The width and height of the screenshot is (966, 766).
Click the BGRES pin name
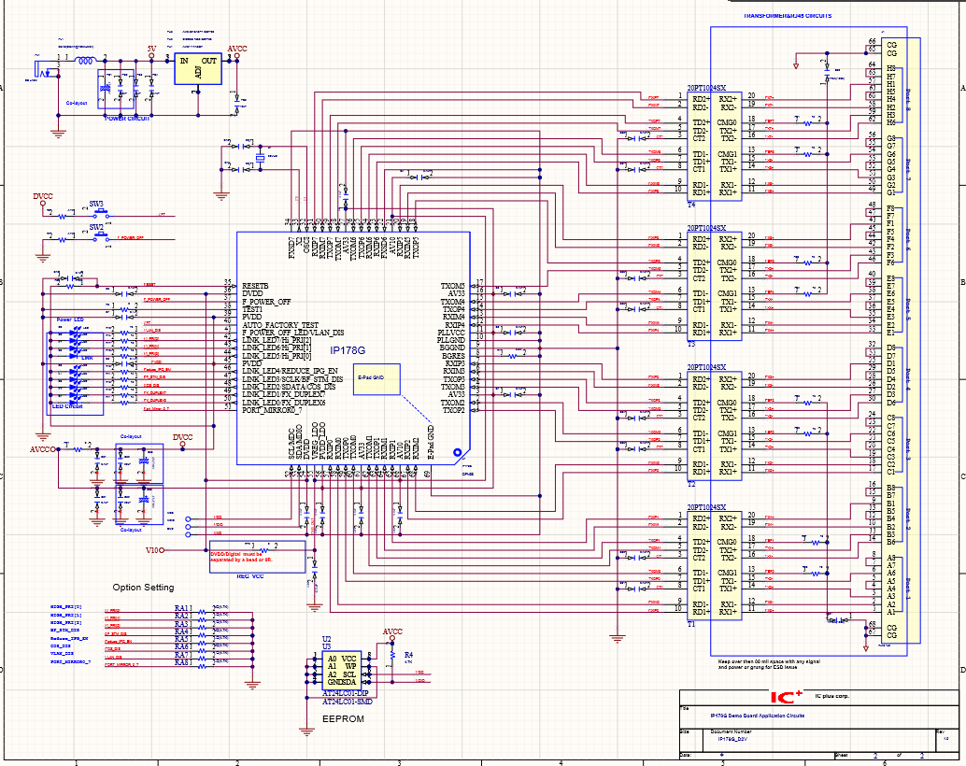pyautogui.click(x=453, y=356)
